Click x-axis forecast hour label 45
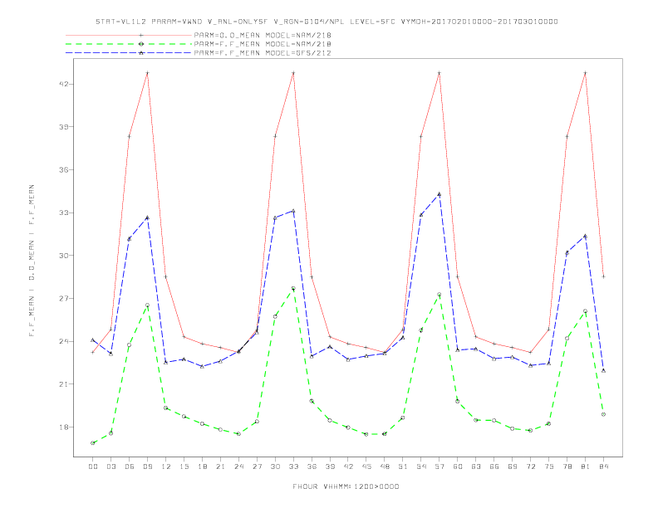The image size is (658, 508). tap(366, 466)
